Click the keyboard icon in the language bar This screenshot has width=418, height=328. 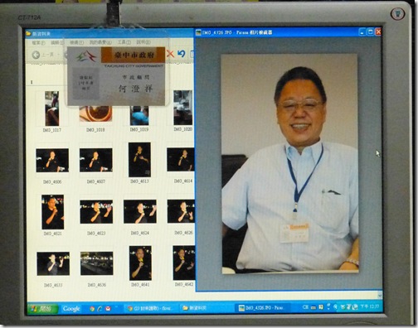[313, 307]
